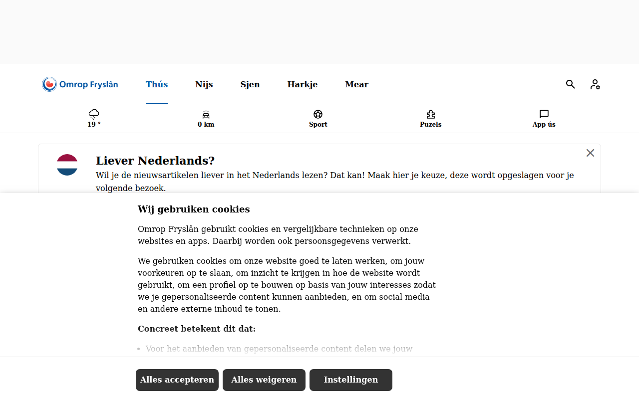Click the traffic jam car icon
The image size is (639, 399).
pos(206,114)
